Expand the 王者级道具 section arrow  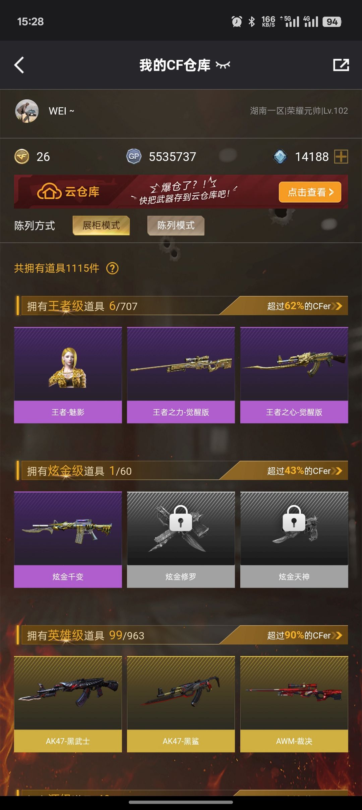coord(337,306)
